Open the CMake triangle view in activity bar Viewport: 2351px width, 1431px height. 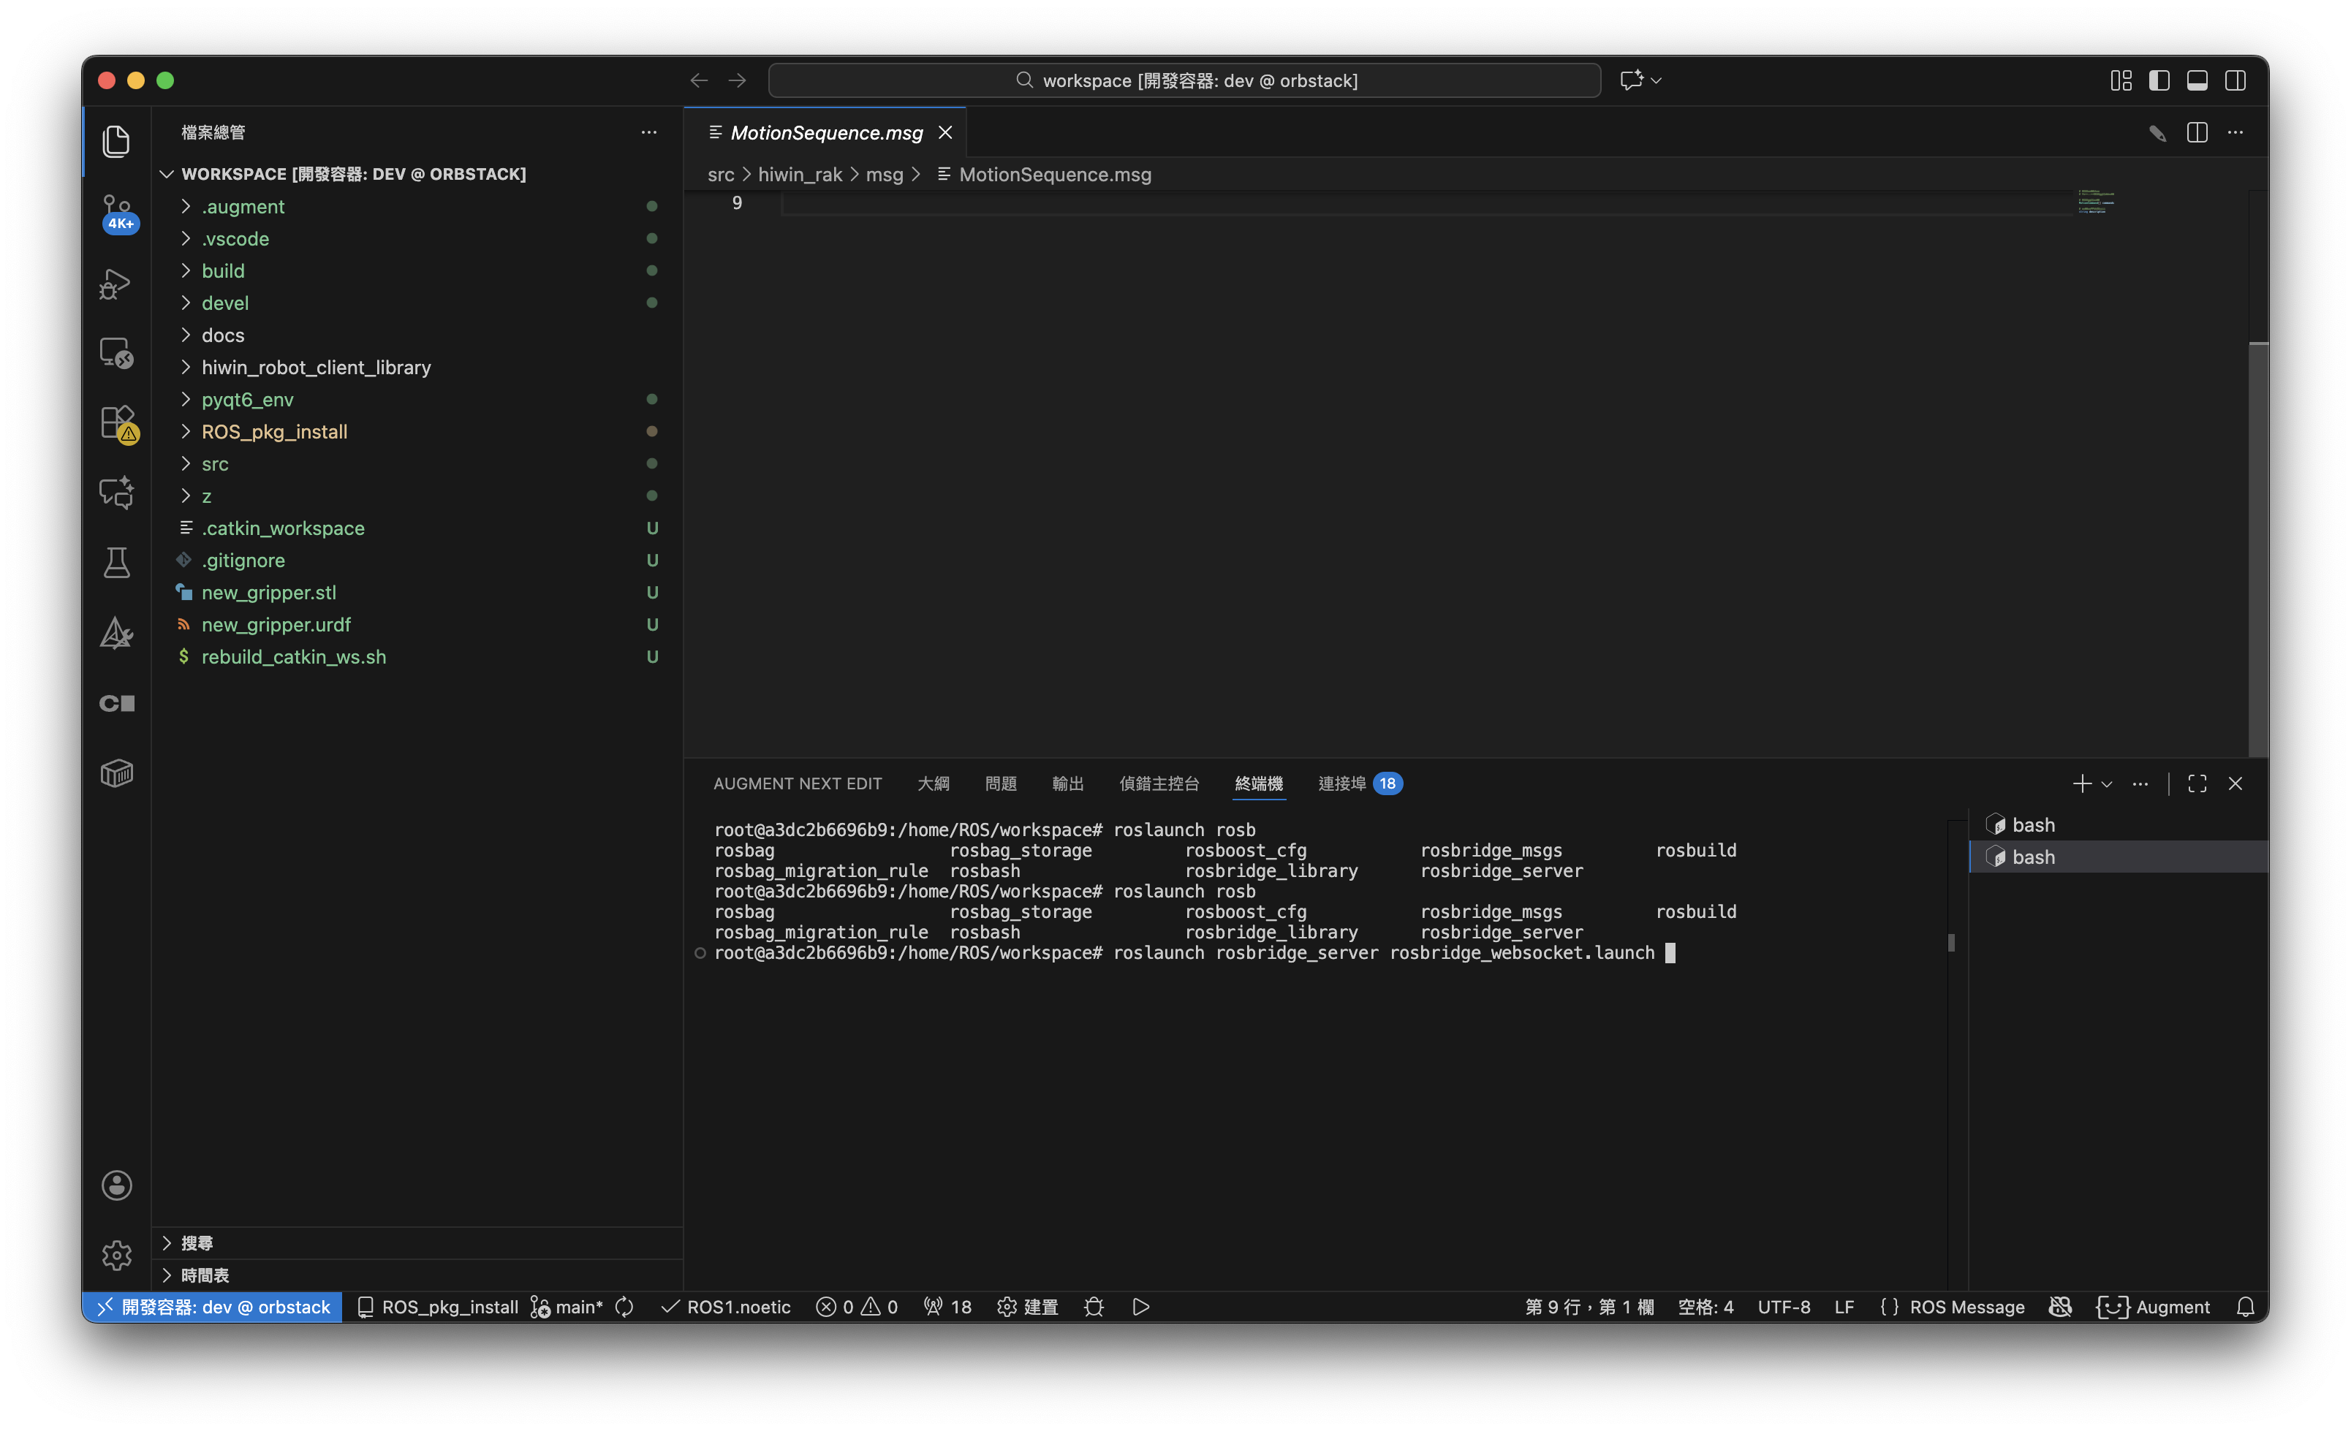click(x=116, y=632)
